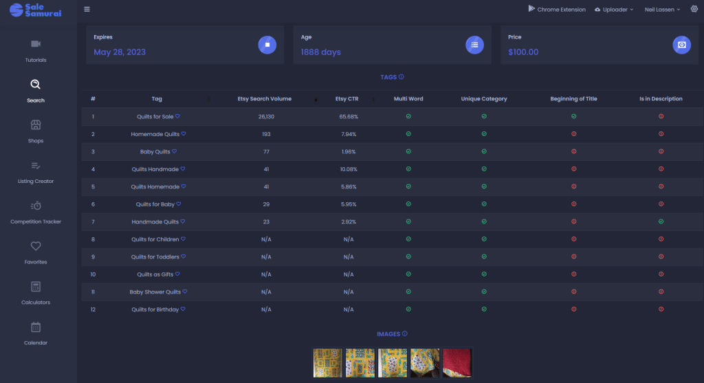
Task: Favorite the Quilts for Children tag heart
Action: tap(183, 239)
